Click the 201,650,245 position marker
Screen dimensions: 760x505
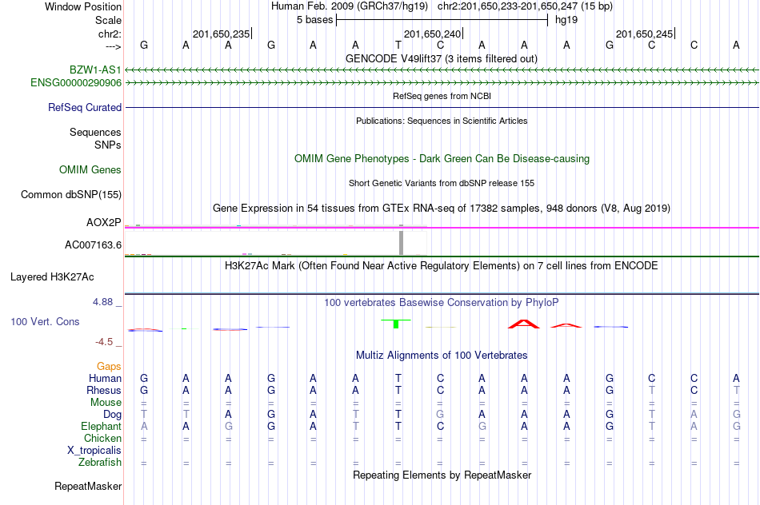coord(644,34)
